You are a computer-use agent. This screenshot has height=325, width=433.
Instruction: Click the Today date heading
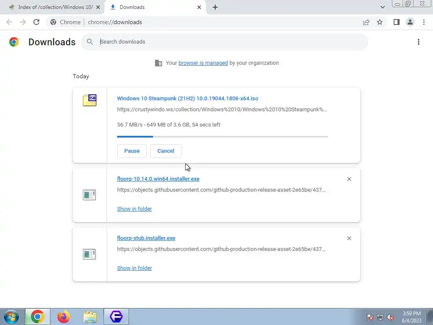[x=81, y=76]
